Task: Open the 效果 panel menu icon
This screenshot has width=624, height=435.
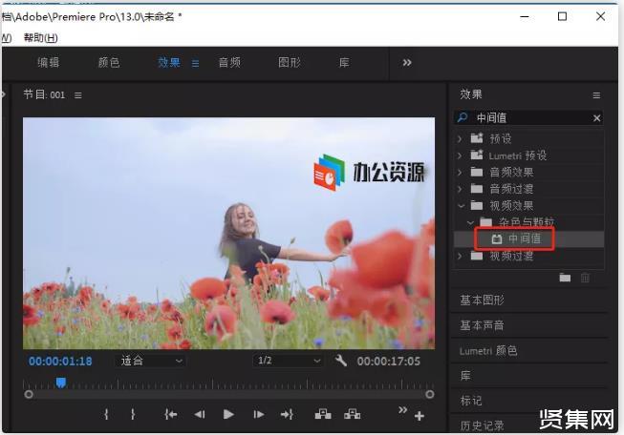Action: [596, 95]
